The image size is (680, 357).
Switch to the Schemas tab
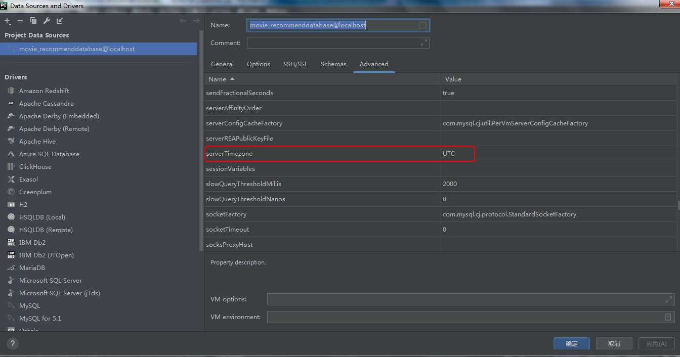tap(333, 64)
